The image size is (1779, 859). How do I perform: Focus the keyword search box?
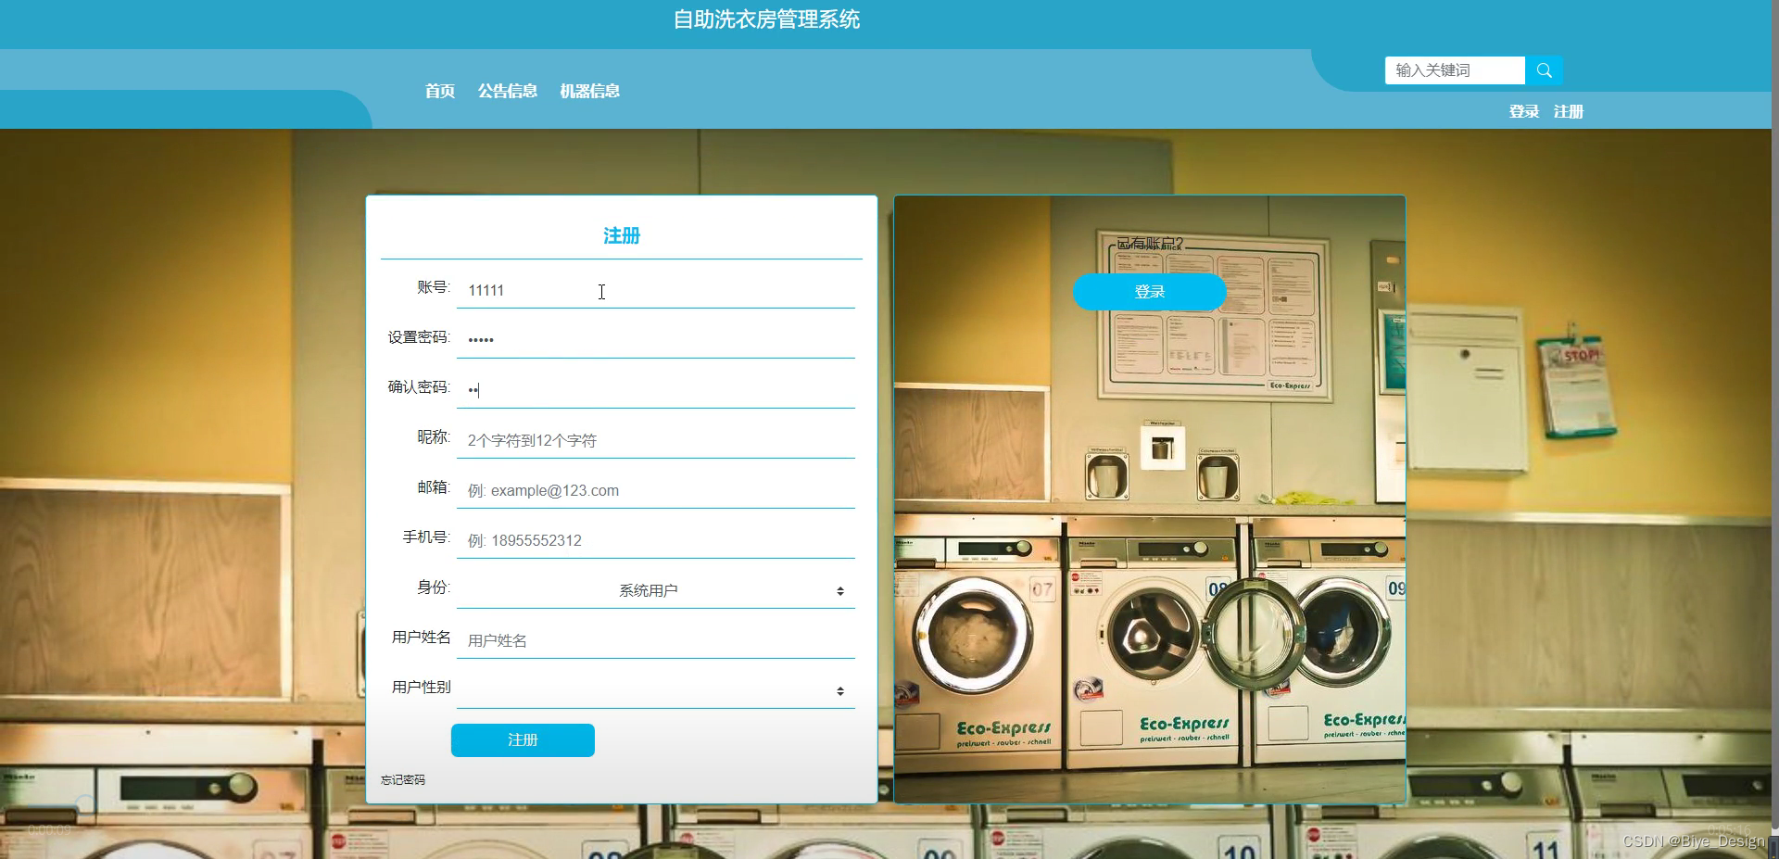coord(1455,70)
